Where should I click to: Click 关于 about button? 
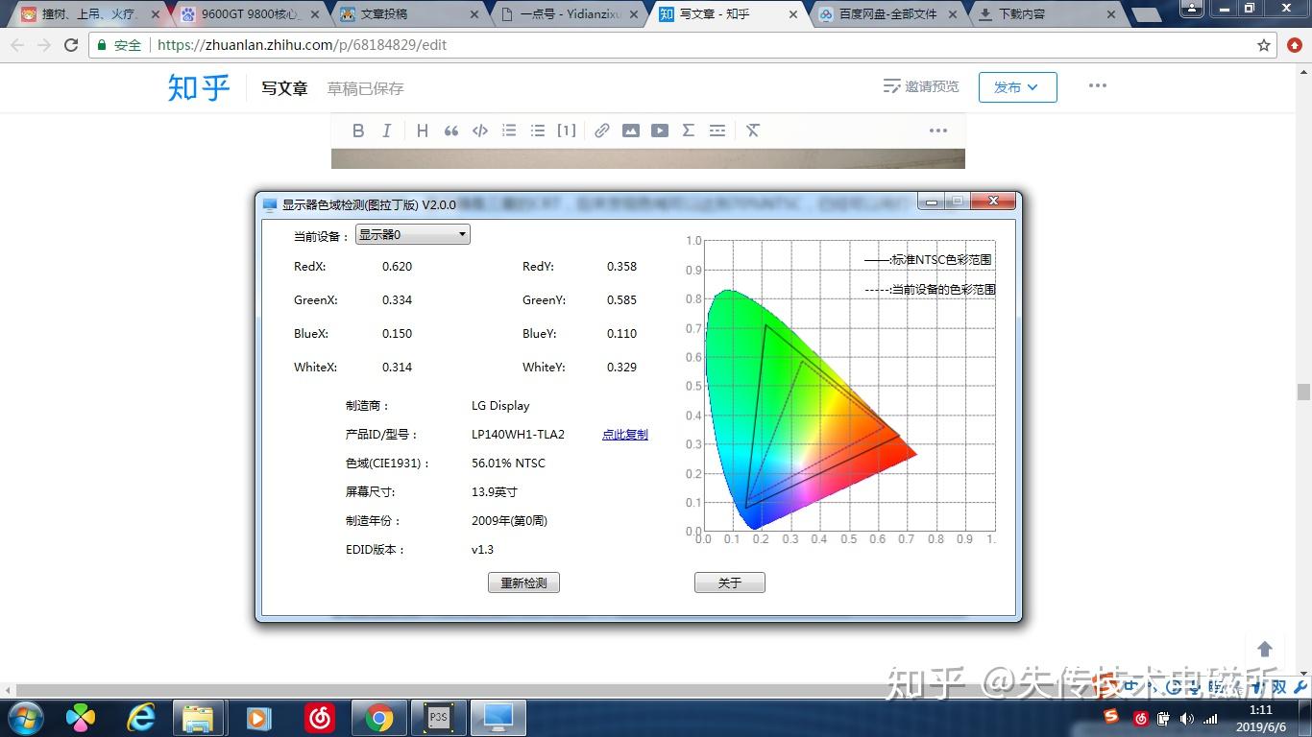coord(730,582)
